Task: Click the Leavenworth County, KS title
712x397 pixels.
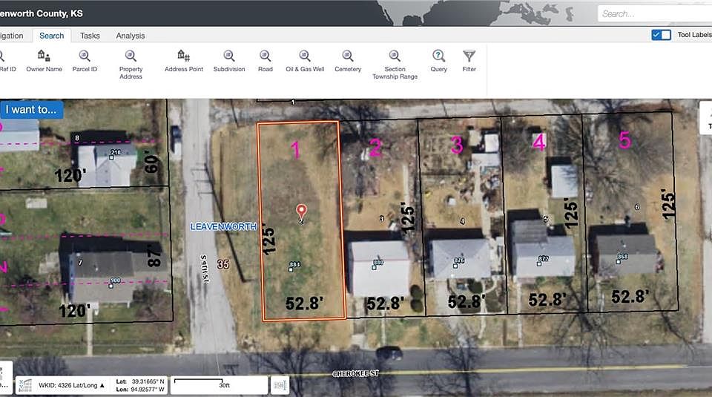Action: 41,13
